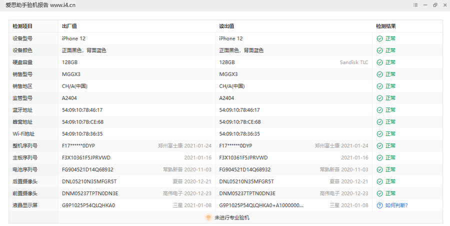
Task: Click the green check icon for 销售型号 row
Action: pyautogui.click(x=379, y=74)
